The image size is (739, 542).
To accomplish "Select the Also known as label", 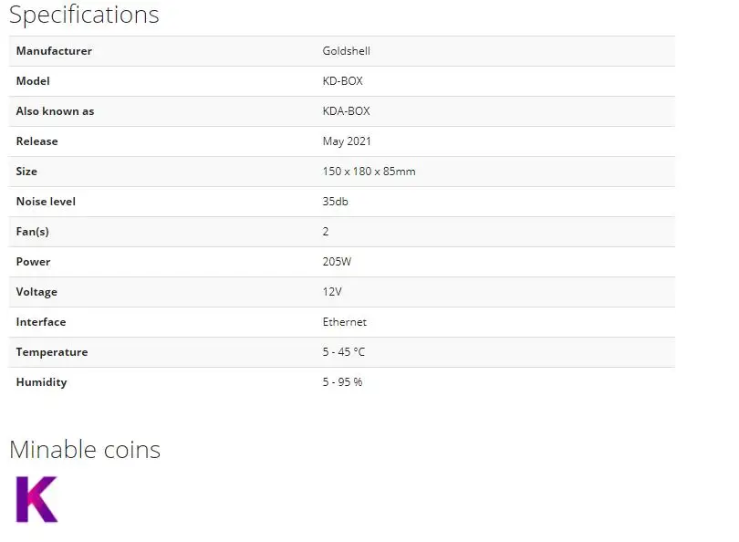I will 55,111.
